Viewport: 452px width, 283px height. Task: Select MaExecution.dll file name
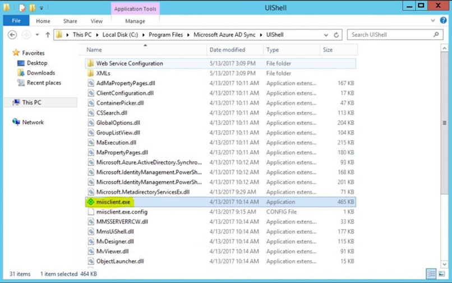pos(116,142)
